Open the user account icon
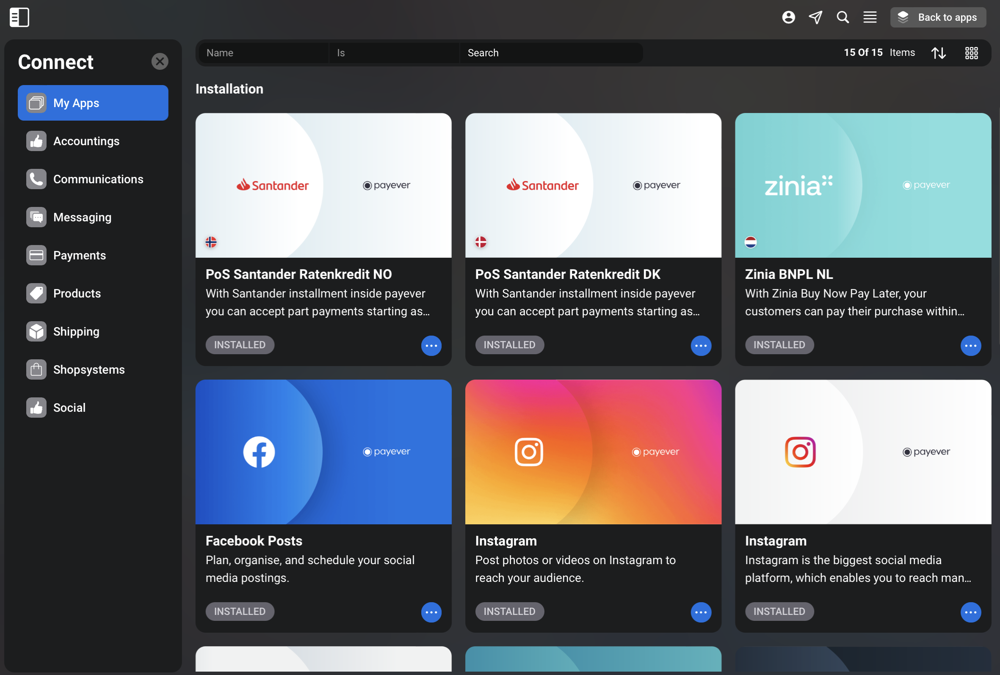1000x675 pixels. [788, 17]
